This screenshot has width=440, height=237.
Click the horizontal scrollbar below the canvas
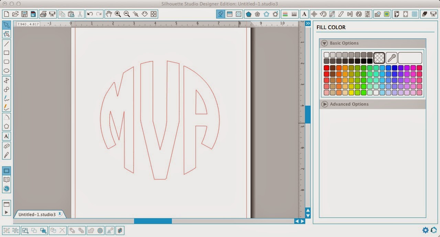click(x=153, y=221)
